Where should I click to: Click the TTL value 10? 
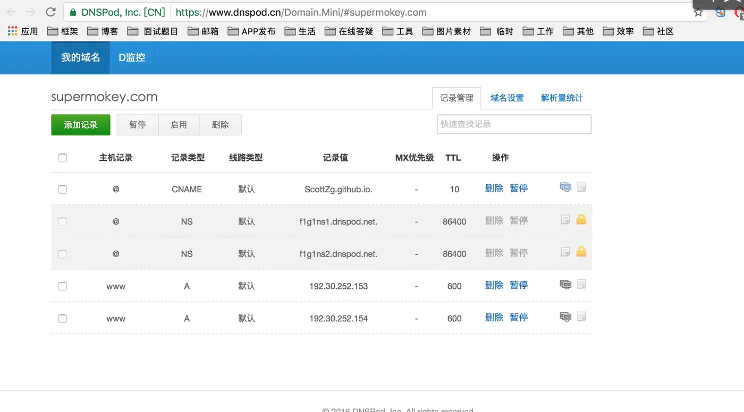[x=454, y=190]
